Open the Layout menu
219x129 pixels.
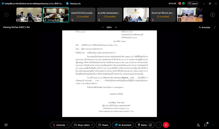tap(192, 4)
